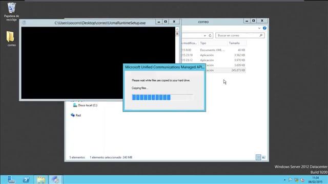Viewport: 328px width, 184px height.
Task: Click the '5 elementos' status bar text
Action: 77,157
